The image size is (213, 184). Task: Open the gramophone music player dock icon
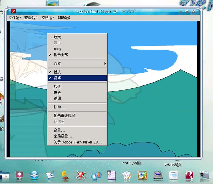pyautogui.click(x=65, y=175)
